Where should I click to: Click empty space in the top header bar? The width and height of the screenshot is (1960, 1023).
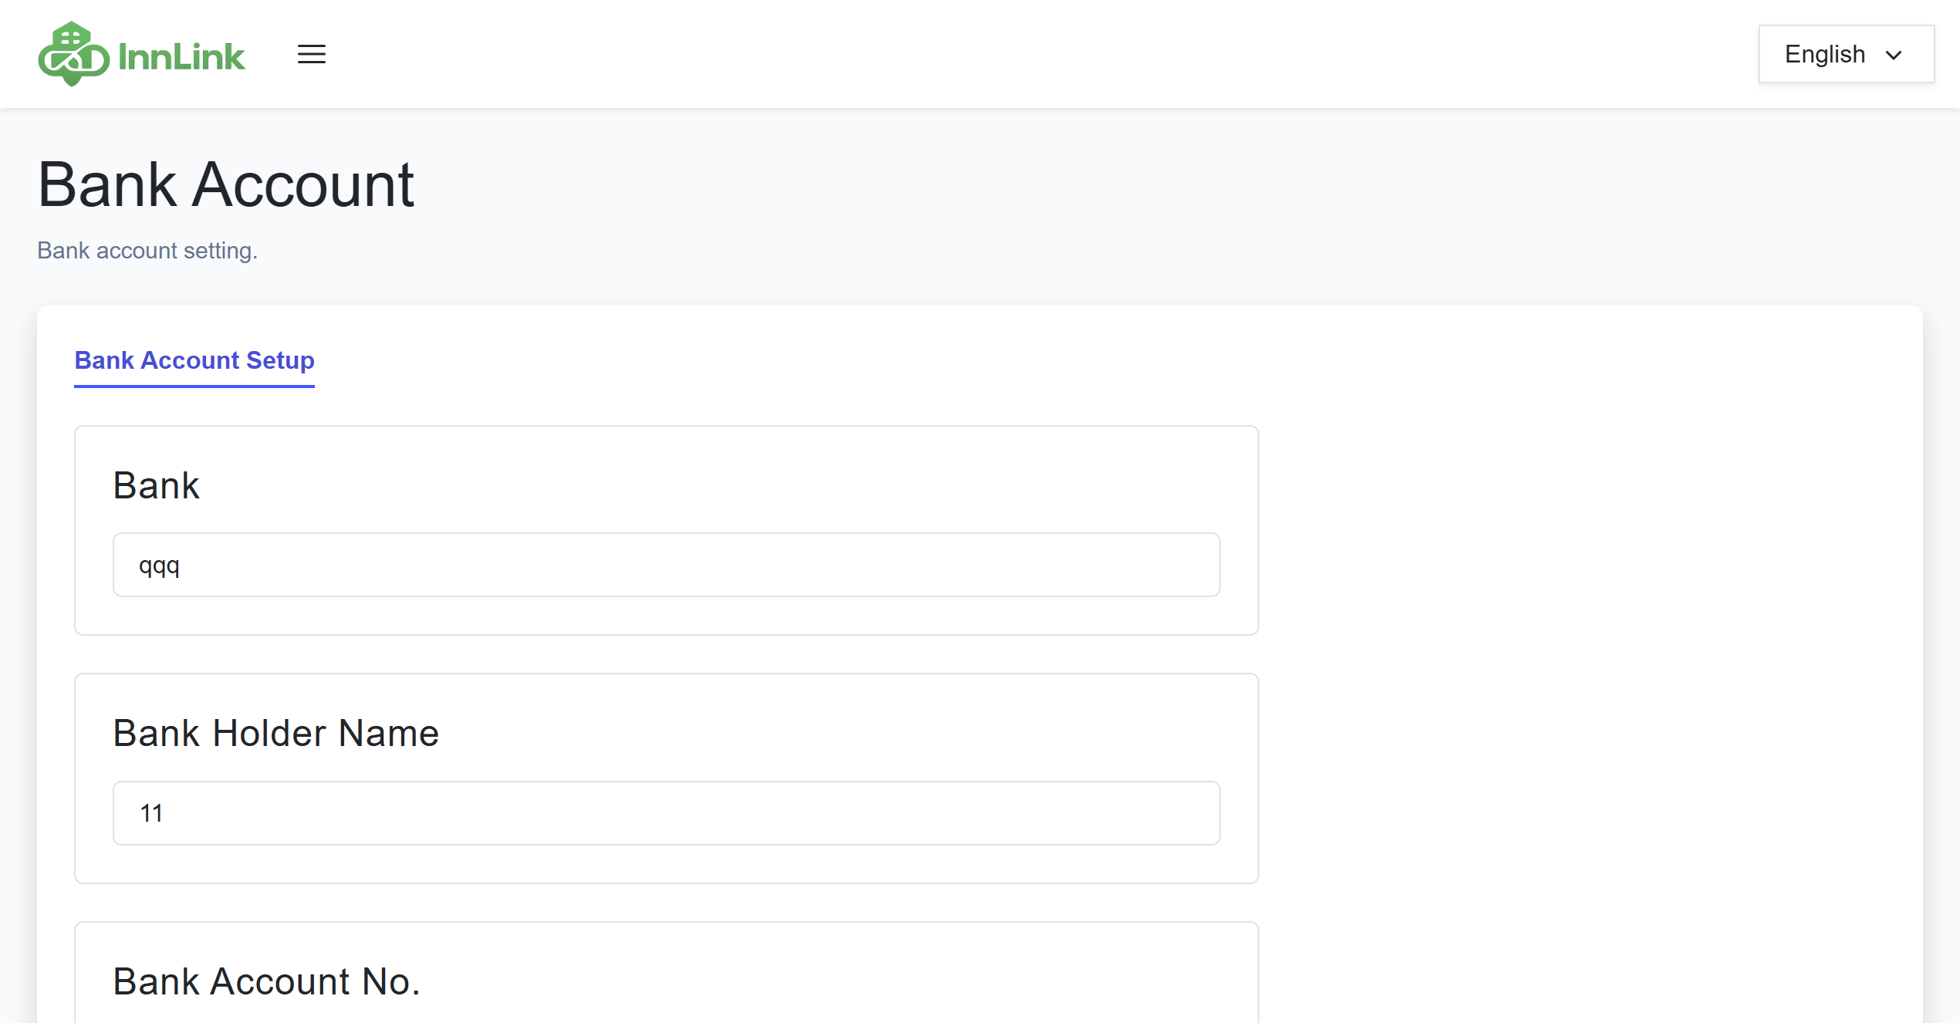pyautogui.click(x=1003, y=54)
